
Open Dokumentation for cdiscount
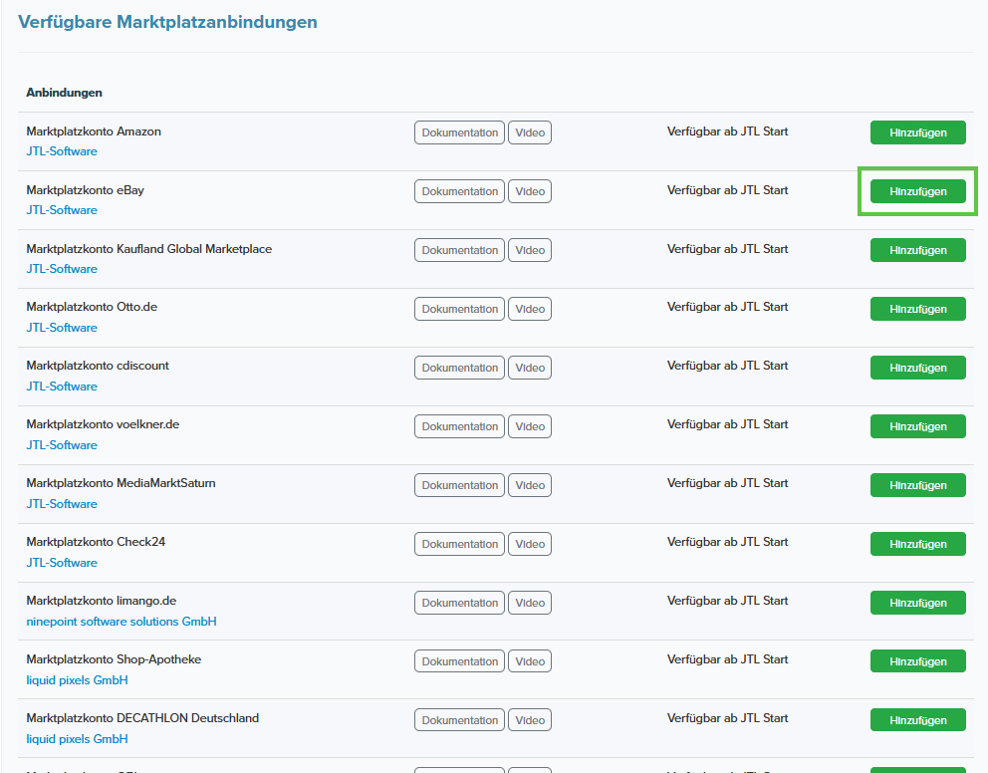pos(459,368)
